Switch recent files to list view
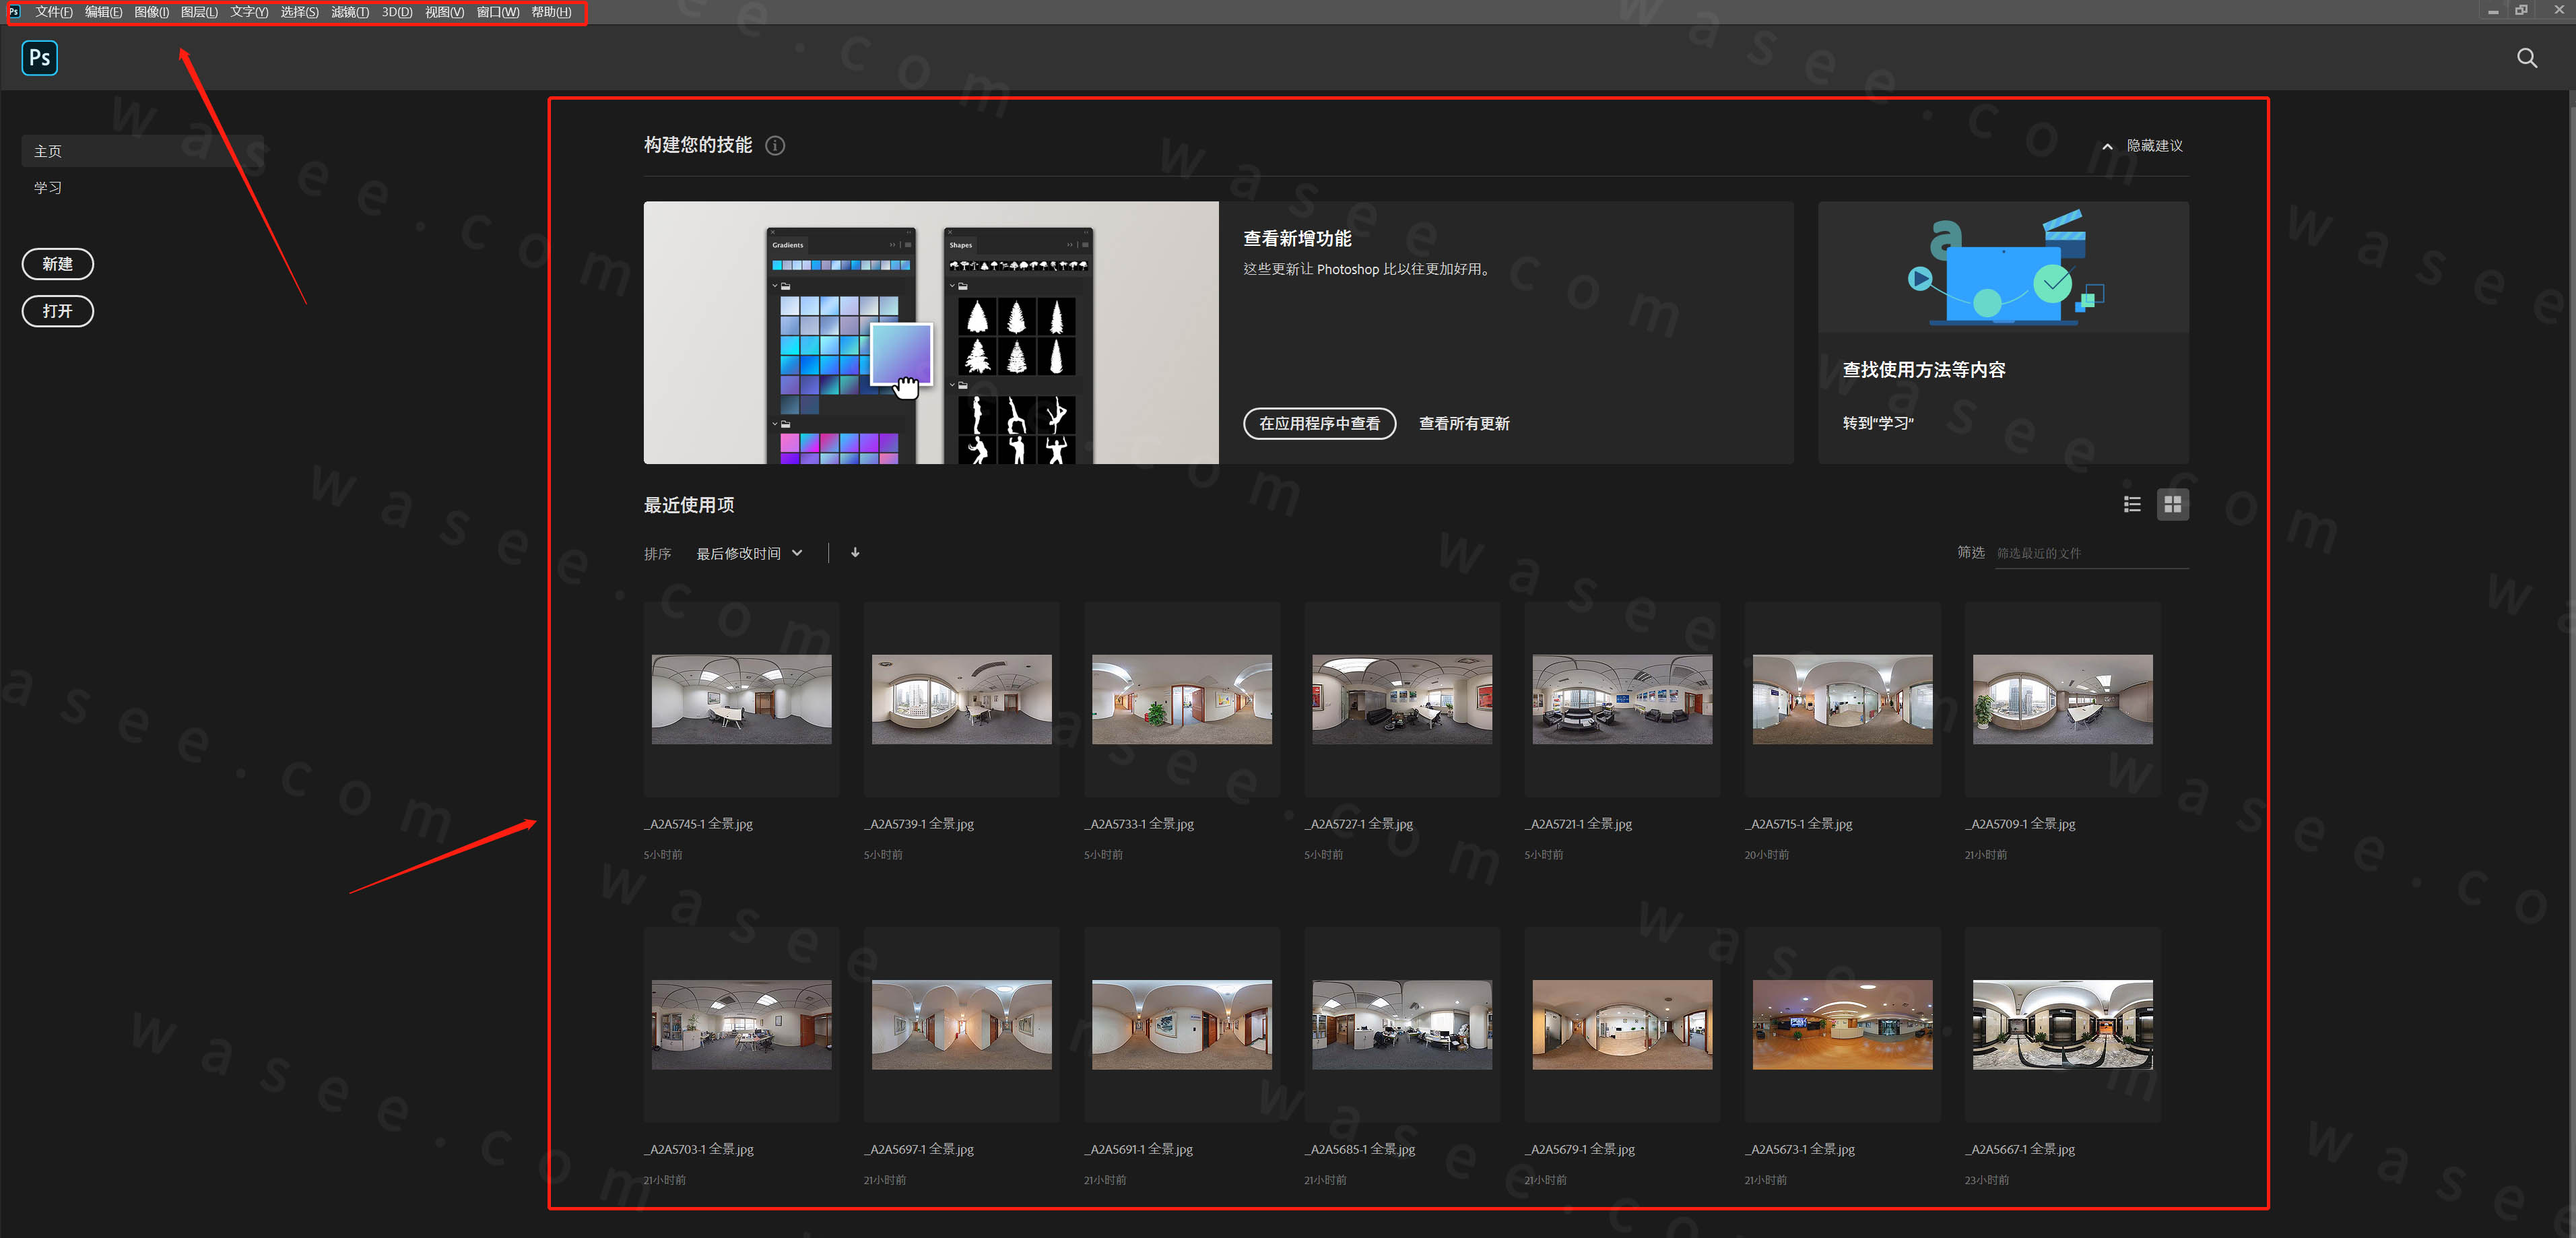This screenshot has width=2576, height=1238. point(2132,505)
